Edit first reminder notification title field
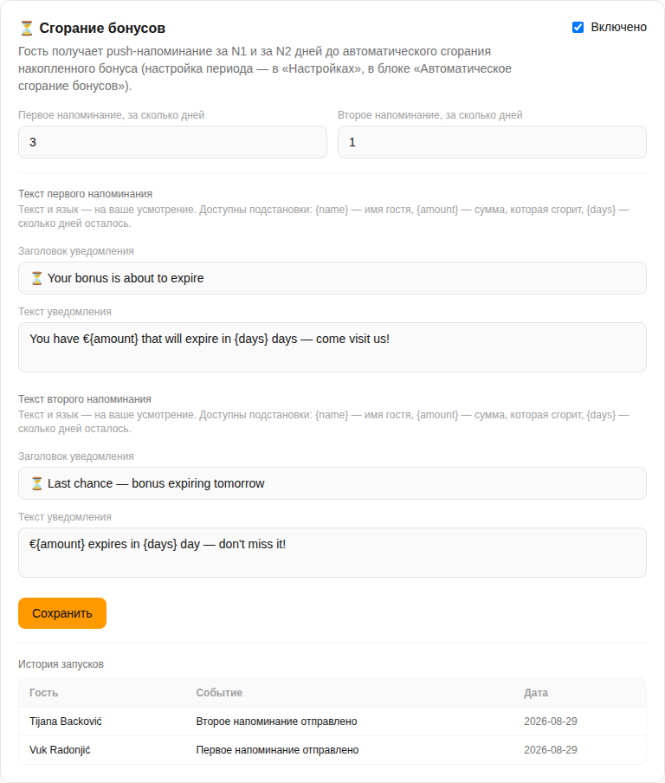 pyautogui.click(x=332, y=278)
